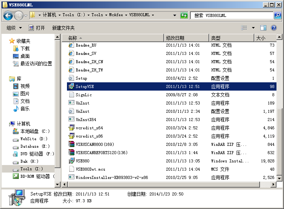
Task: Click vcredist_x86 installer icon
Action: [71, 136]
